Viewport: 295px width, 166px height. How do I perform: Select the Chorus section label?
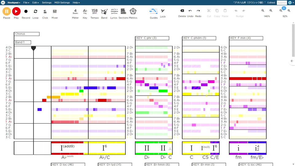pyautogui.click(x=27, y=34)
